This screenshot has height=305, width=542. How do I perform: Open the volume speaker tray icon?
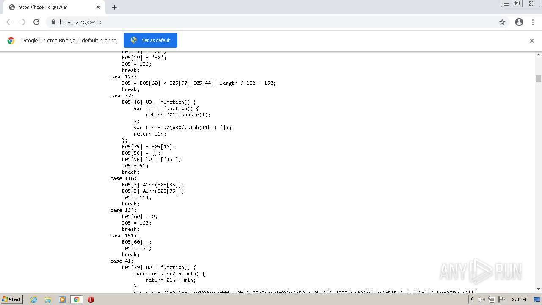(x=481, y=299)
